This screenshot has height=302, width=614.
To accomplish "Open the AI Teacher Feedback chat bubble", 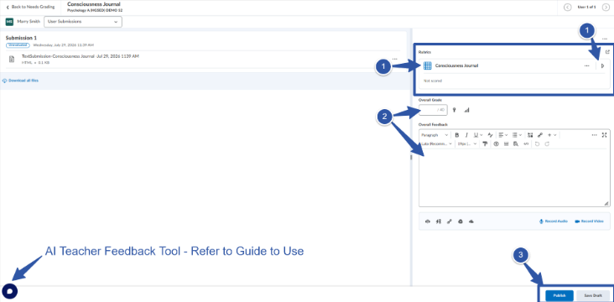I will click(10, 291).
